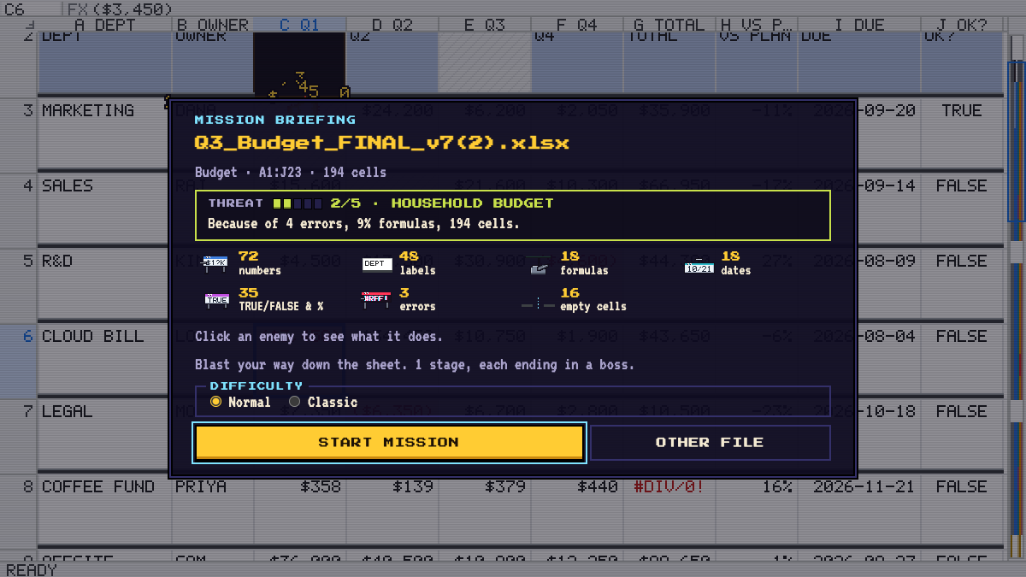Click column header J OK?
1026x577 pixels.
pyautogui.click(x=962, y=25)
